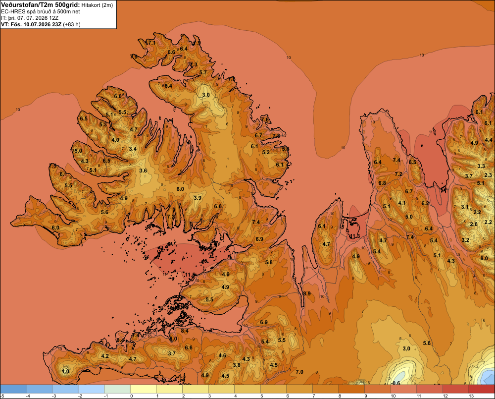Click the 8.9 temperature label

coord(307,293)
